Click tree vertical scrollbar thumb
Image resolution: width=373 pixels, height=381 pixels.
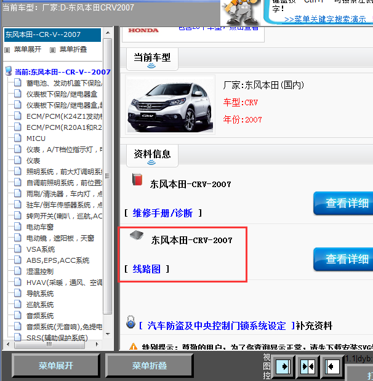107,176
